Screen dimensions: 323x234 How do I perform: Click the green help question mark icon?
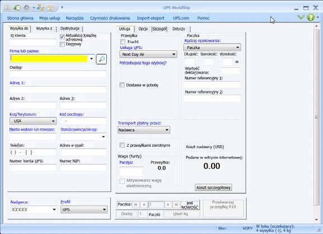(311, 17)
